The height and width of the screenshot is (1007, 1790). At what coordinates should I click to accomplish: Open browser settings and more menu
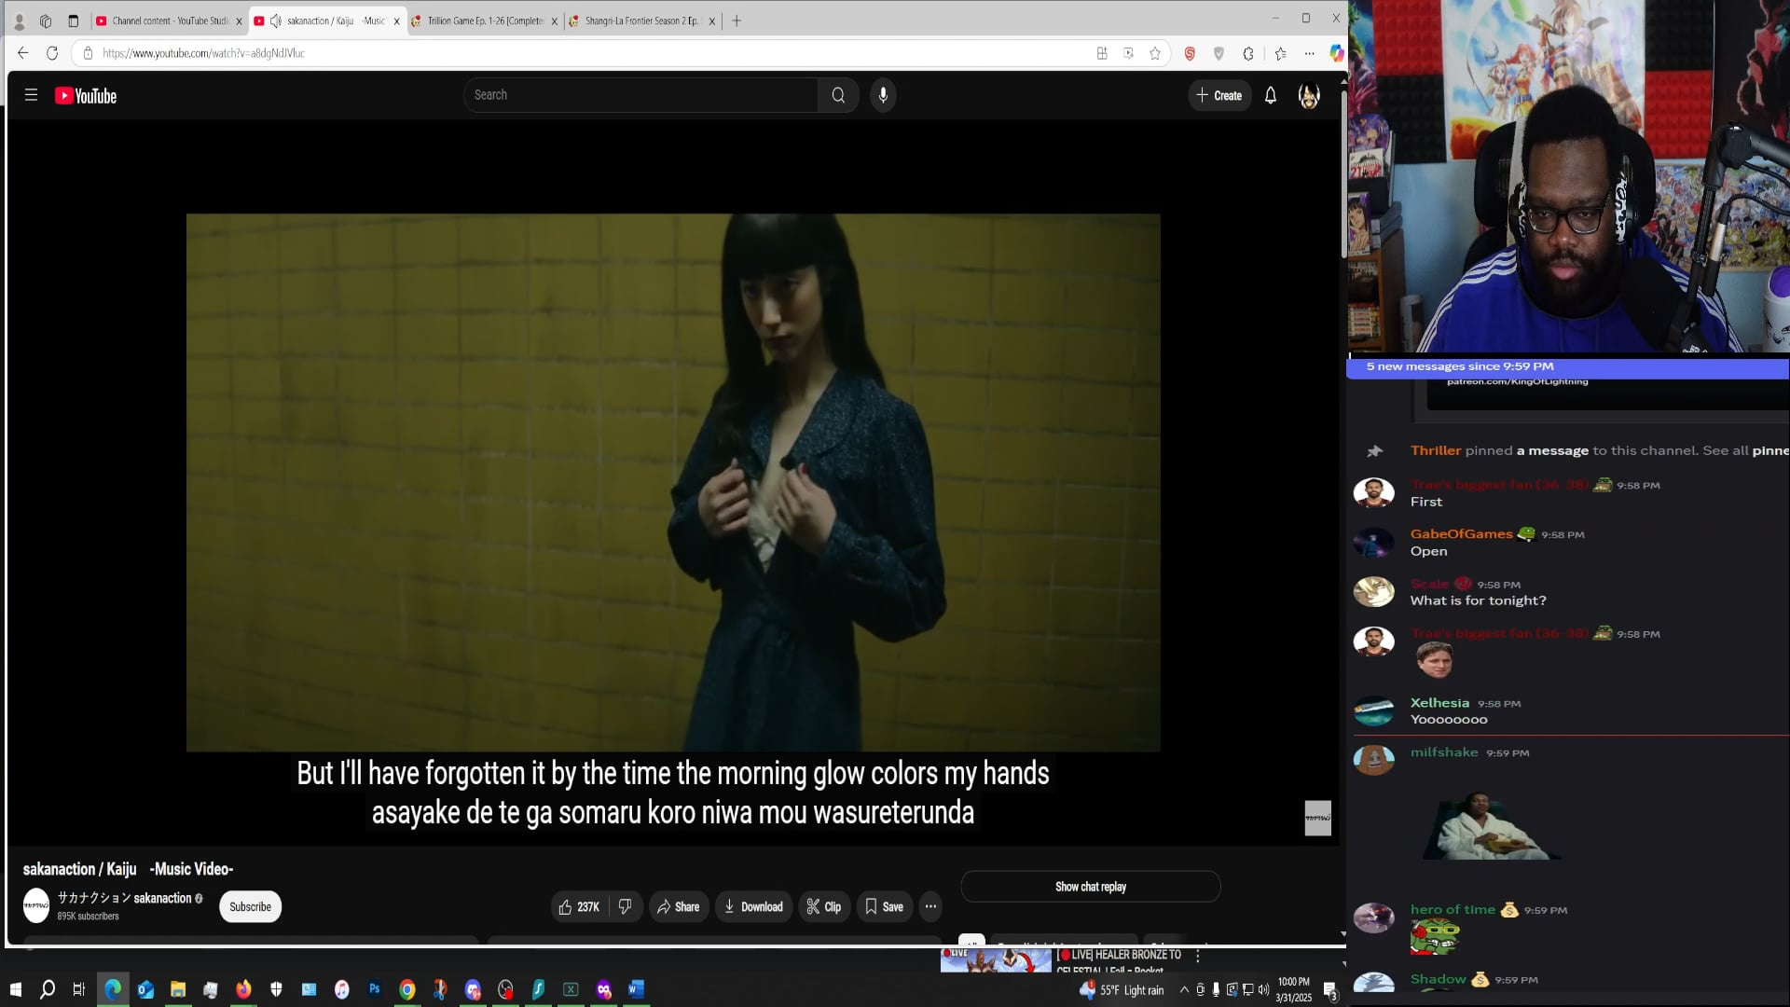coord(1310,53)
